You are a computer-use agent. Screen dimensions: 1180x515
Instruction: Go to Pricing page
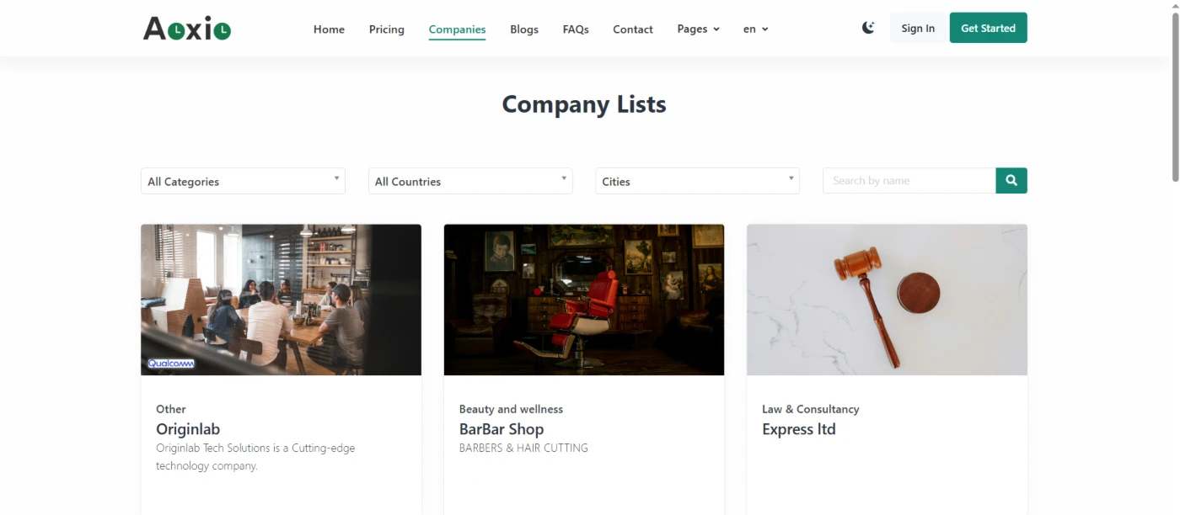387,29
